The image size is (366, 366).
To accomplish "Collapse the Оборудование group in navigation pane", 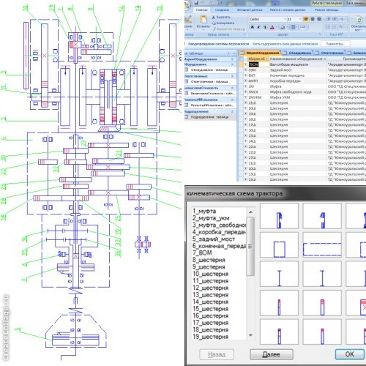I will coord(232,64).
